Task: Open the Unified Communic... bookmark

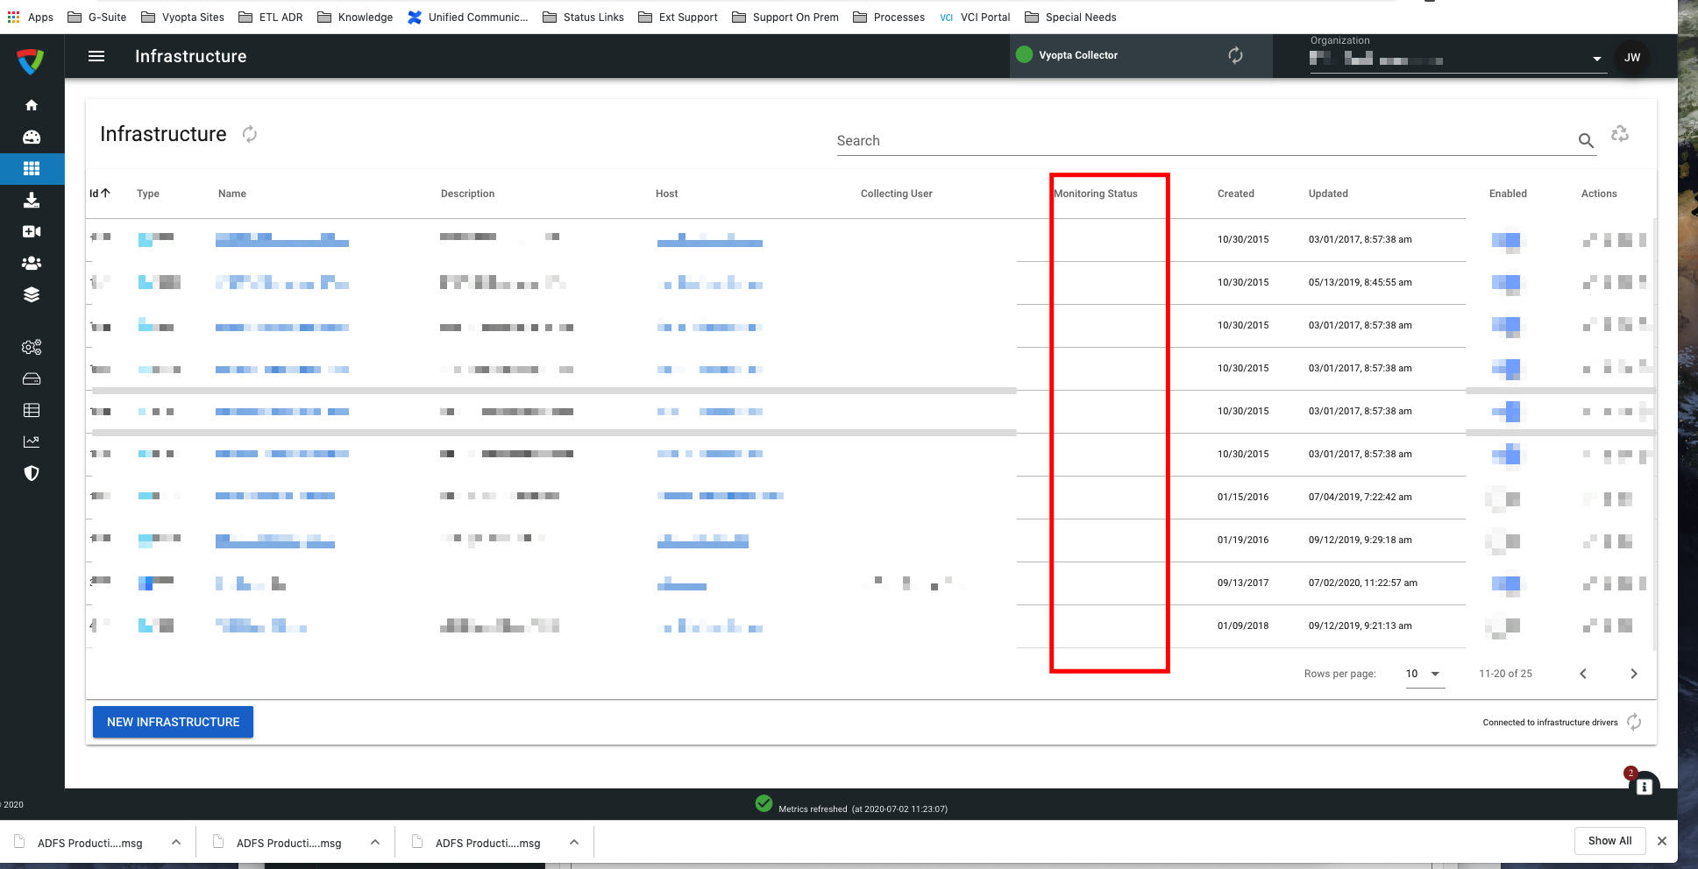Action: [468, 17]
